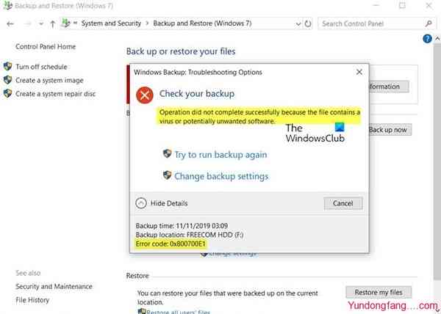This screenshot has height=314, width=441.
Task: Click the shield icon beside Turn off schedule
Action: 8,67
